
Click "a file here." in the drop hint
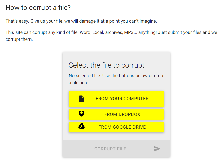pos(79,83)
